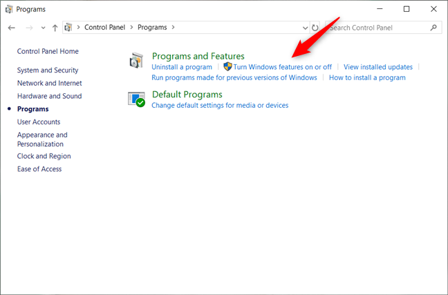Select Programs in the left sidebar

tap(33, 109)
